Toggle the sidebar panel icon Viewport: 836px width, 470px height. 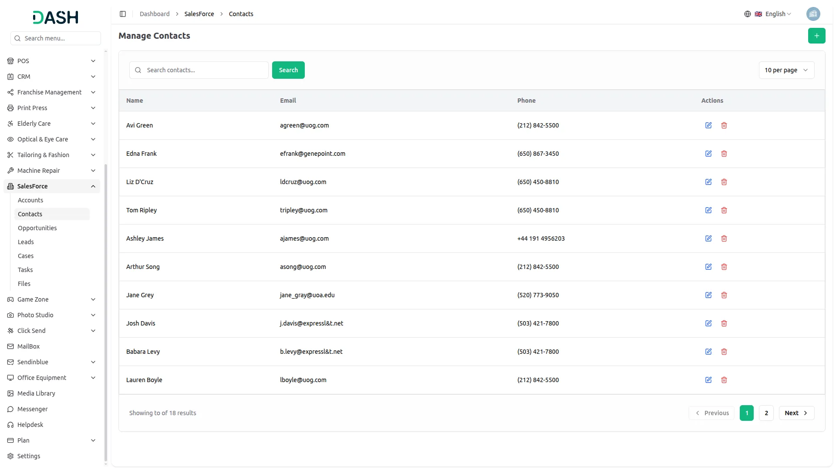pos(123,14)
